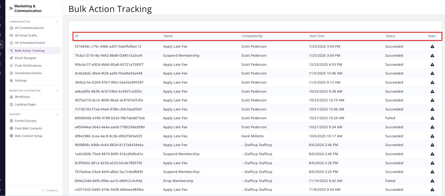Collapse the Content section
This screenshot has width=445, height=196.
click(57, 114)
